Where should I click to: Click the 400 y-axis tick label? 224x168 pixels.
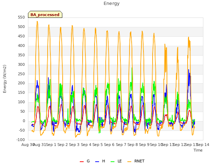[x=21, y=45]
